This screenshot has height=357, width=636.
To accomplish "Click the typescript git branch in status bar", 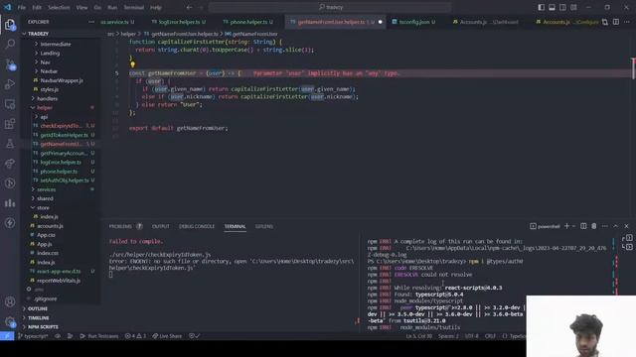I will tap(33, 336).
